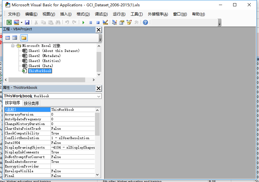The width and height of the screenshot is (259, 182).
Task: Click the View Object icon in project panel
Action: 15,38
